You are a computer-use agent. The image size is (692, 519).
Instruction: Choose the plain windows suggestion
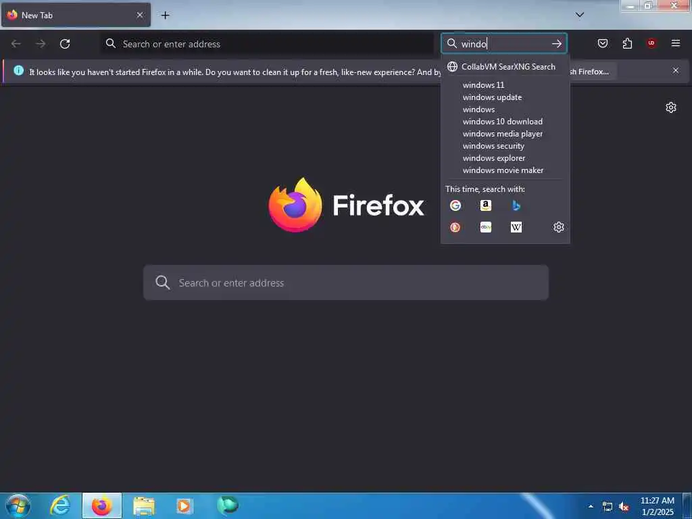point(505,109)
